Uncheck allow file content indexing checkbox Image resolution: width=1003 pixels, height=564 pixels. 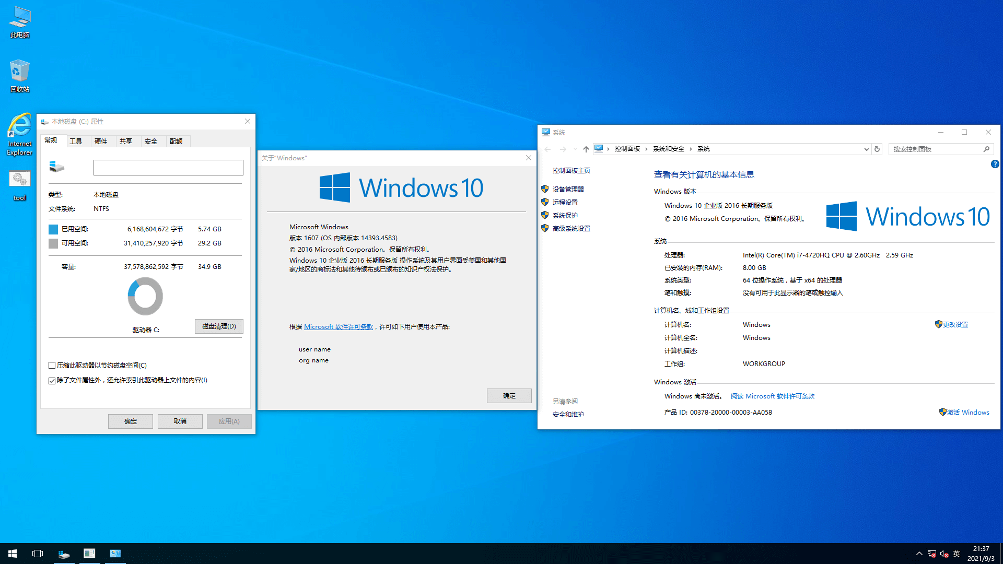[x=52, y=381]
